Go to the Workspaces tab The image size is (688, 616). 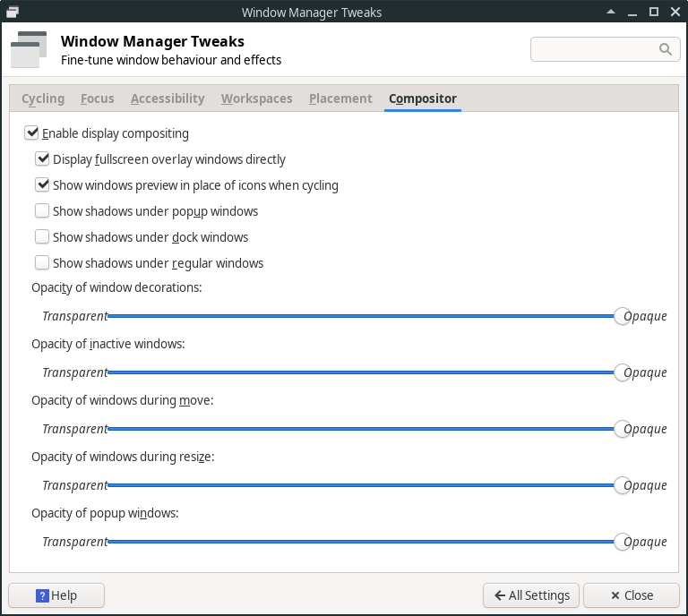(x=256, y=98)
